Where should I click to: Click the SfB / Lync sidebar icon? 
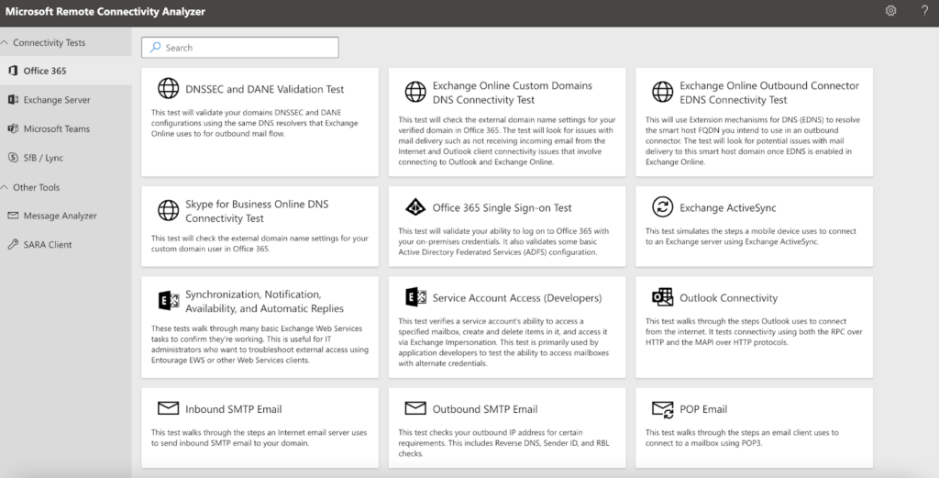point(13,158)
